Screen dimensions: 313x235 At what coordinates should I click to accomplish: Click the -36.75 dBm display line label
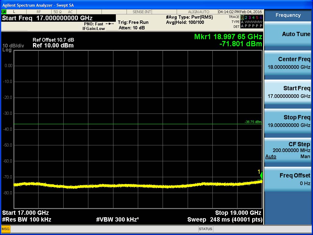point(253,122)
